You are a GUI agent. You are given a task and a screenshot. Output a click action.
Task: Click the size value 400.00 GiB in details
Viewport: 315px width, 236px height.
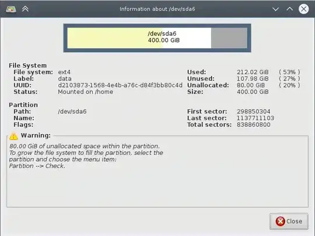coord(253,92)
